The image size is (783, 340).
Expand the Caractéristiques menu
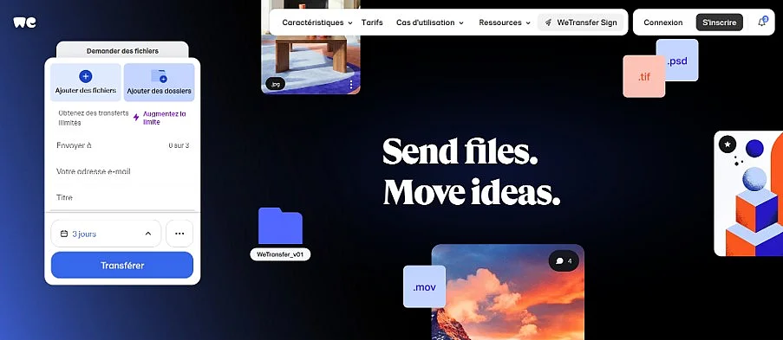point(317,22)
